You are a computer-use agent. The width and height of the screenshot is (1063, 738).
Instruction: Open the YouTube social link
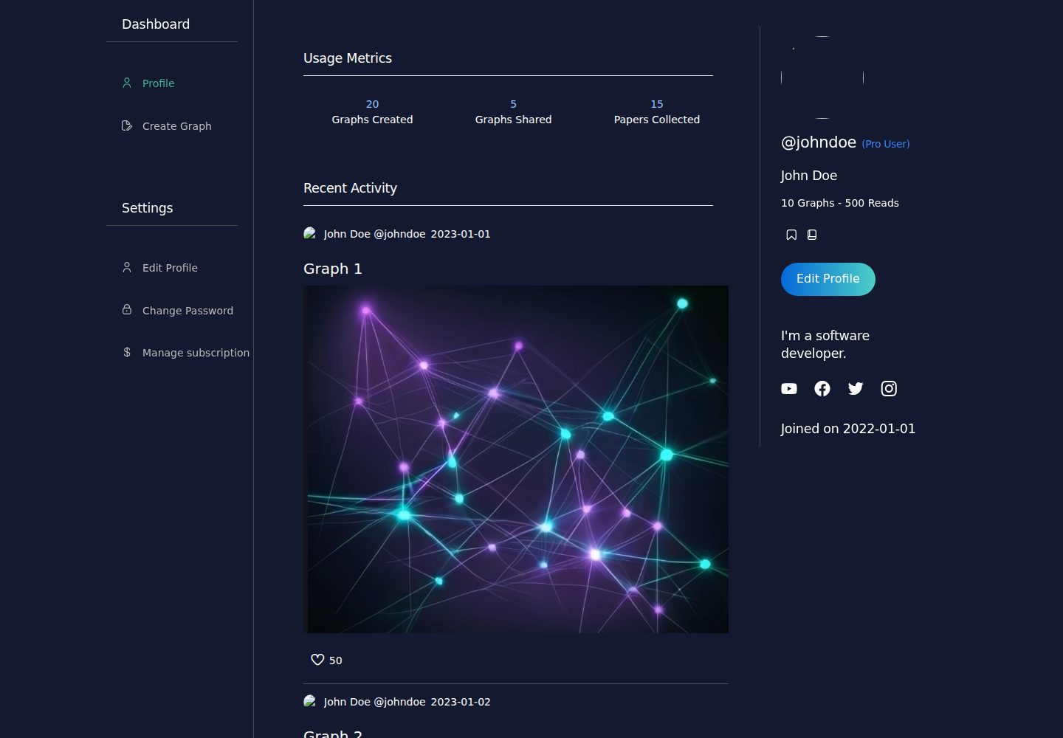pos(789,388)
